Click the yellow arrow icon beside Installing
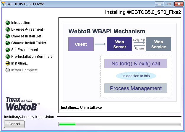Viewport: 185px width, 132px height. 8,63
